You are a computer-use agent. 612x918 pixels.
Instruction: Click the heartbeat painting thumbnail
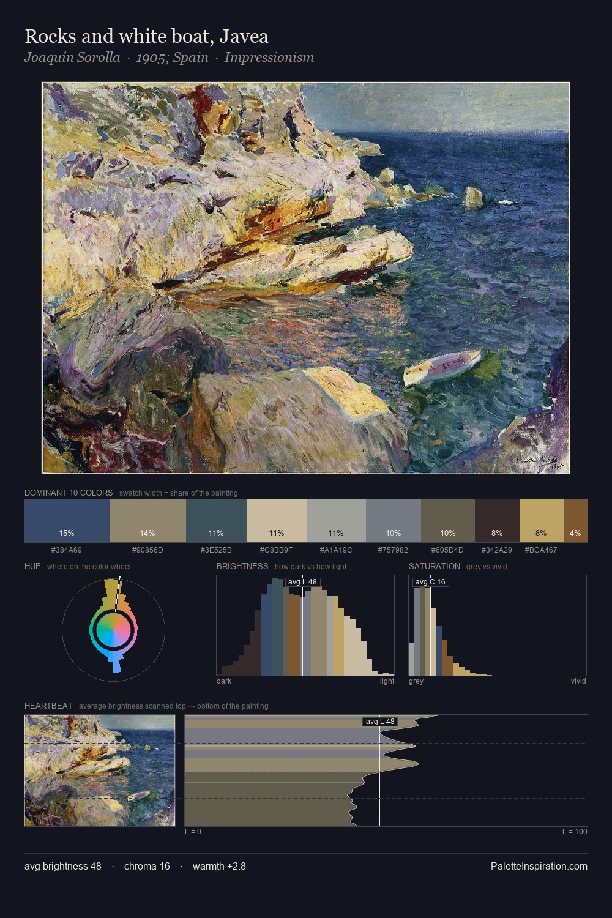click(x=100, y=771)
